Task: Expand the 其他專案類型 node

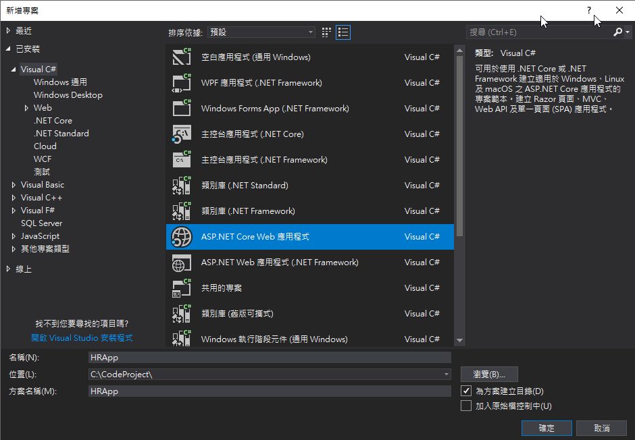Action: tap(14, 249)
